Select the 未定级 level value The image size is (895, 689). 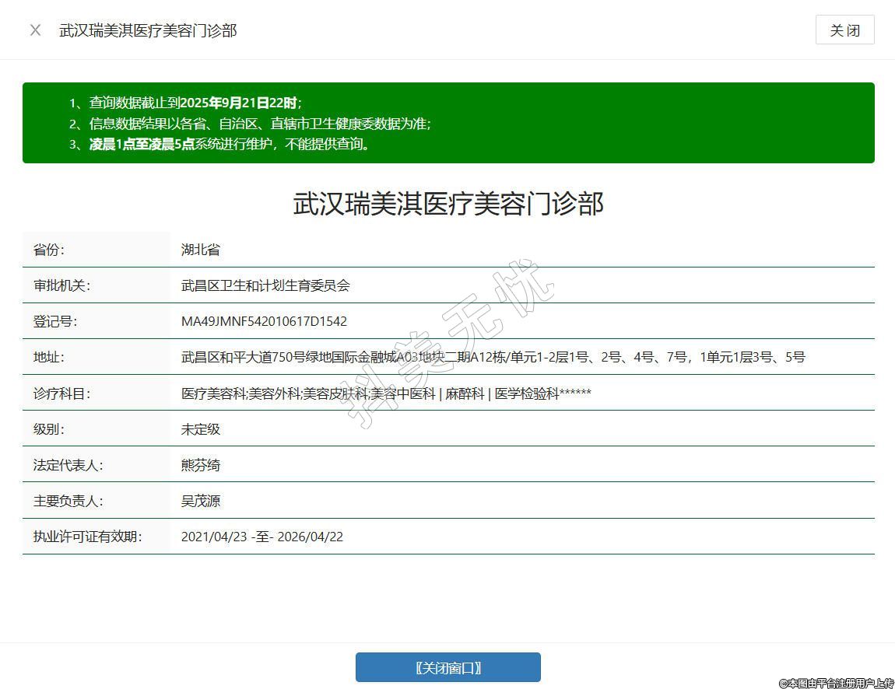click(x=201, y=429)
